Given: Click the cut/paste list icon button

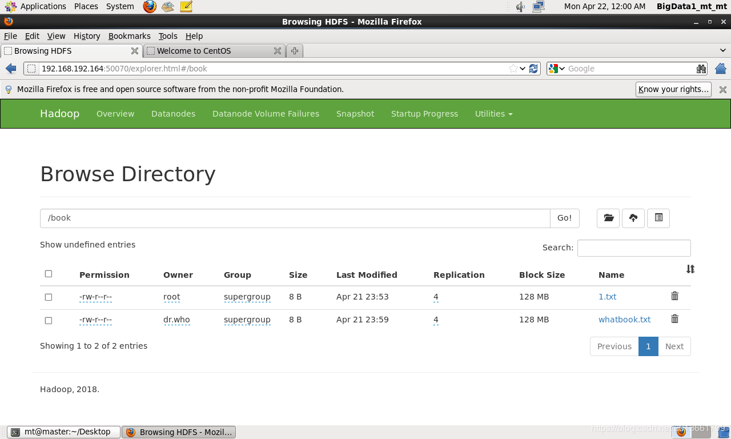Looking at the screenshot, I should 658,218.
